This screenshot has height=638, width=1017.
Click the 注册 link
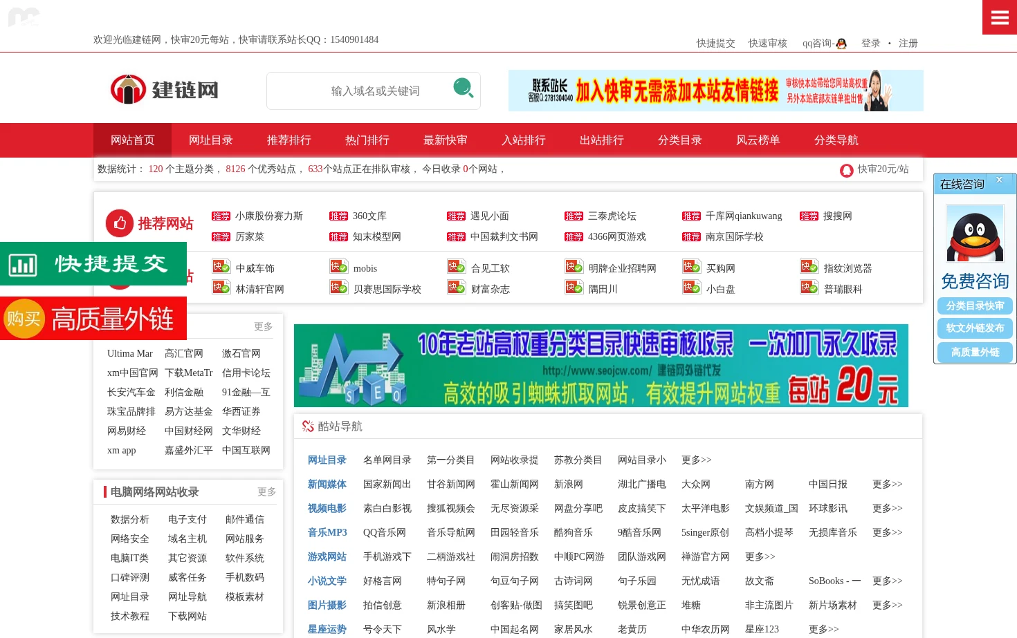(908, 44)
